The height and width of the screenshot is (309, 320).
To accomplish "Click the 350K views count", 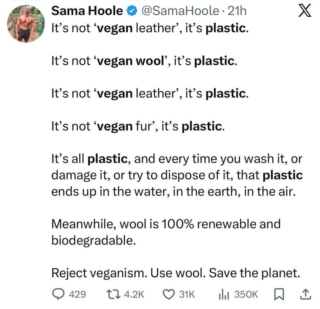I will pos(246,294).
